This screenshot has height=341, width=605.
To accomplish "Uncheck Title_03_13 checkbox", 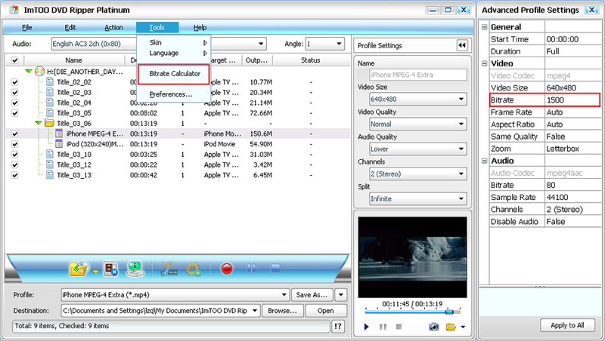I will click(14, 175).
